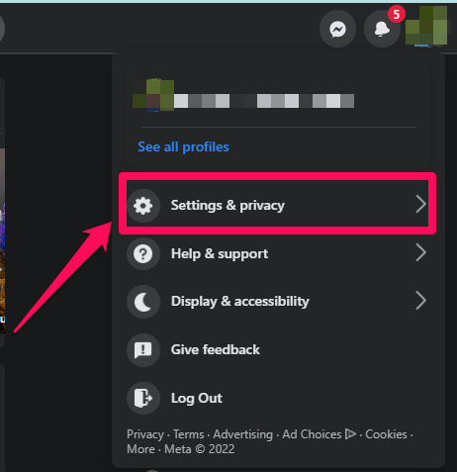Expand Display & accessibility chevron arrow

420,301
